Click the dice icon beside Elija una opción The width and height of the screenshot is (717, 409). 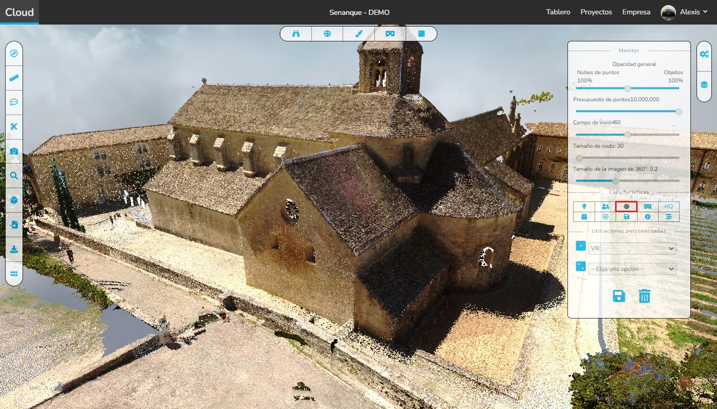(x=581, y=266)
